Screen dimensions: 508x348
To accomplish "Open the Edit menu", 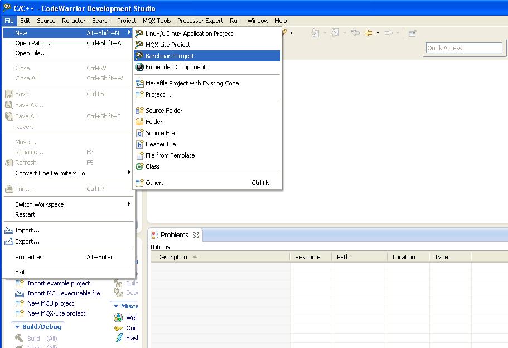I will pos(25,21).
